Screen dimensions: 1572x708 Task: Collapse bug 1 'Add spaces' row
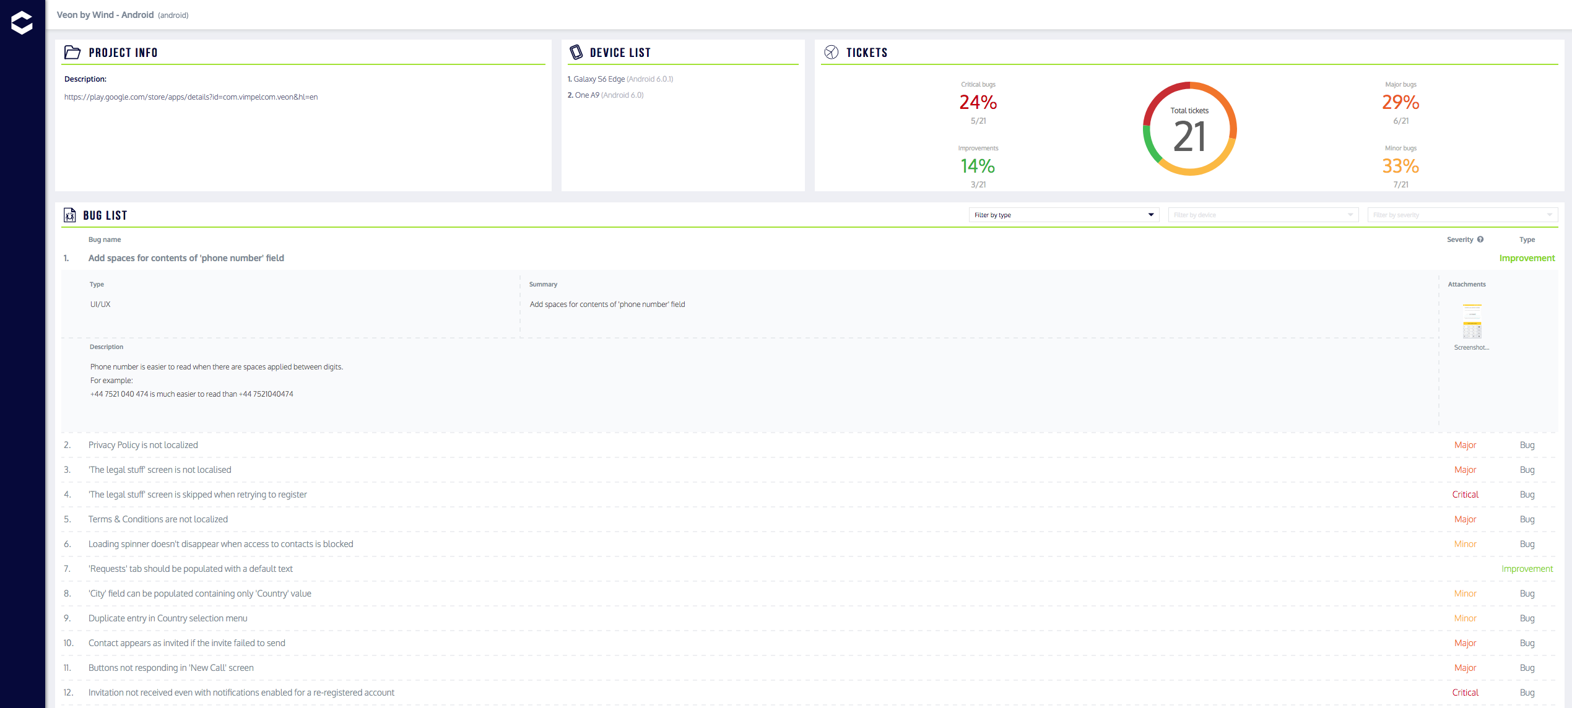point(186,258)
